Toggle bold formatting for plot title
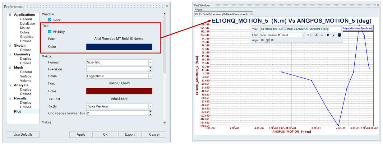 point(328,35)
